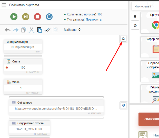
Task: Open the history clock icon
Action: [x=135, y=25]
